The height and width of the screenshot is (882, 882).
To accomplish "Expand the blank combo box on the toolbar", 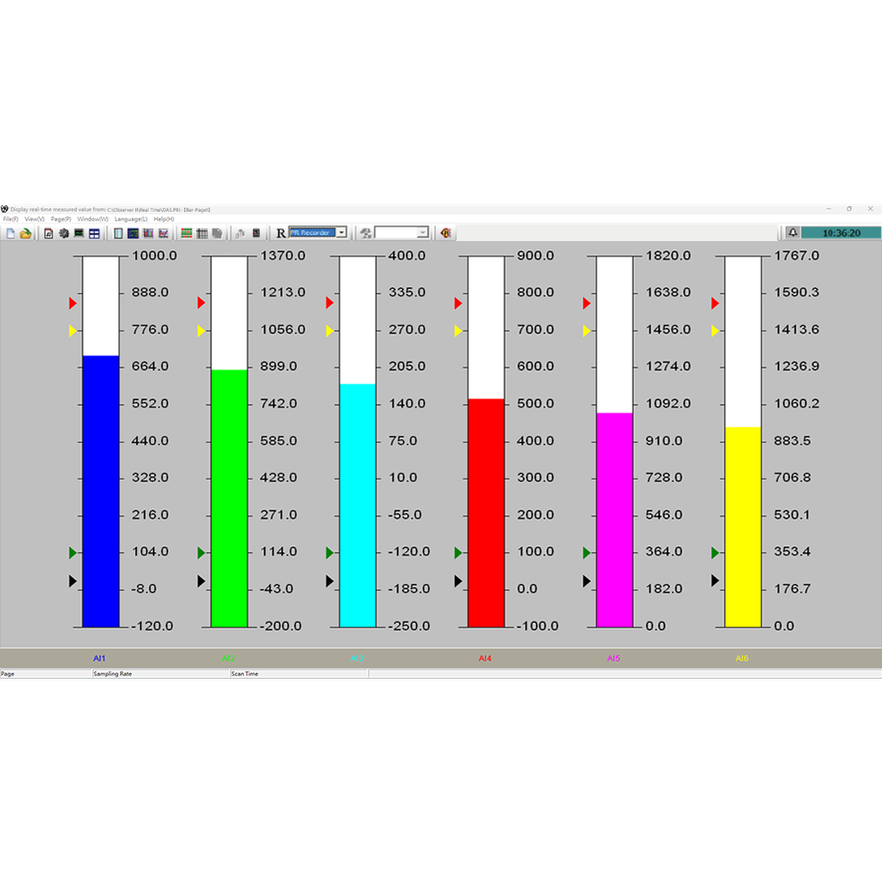I will click(x=424, y=233).
